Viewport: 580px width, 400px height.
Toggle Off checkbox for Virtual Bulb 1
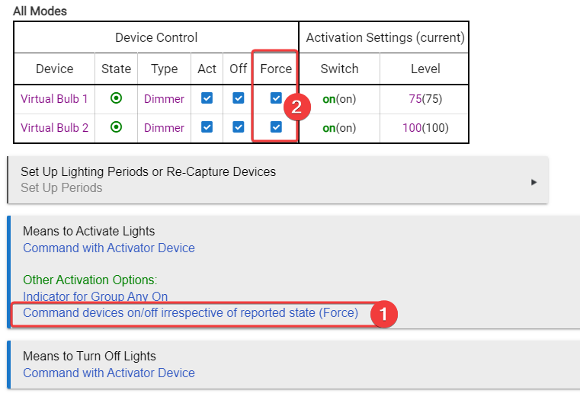[x=238, y=98]
